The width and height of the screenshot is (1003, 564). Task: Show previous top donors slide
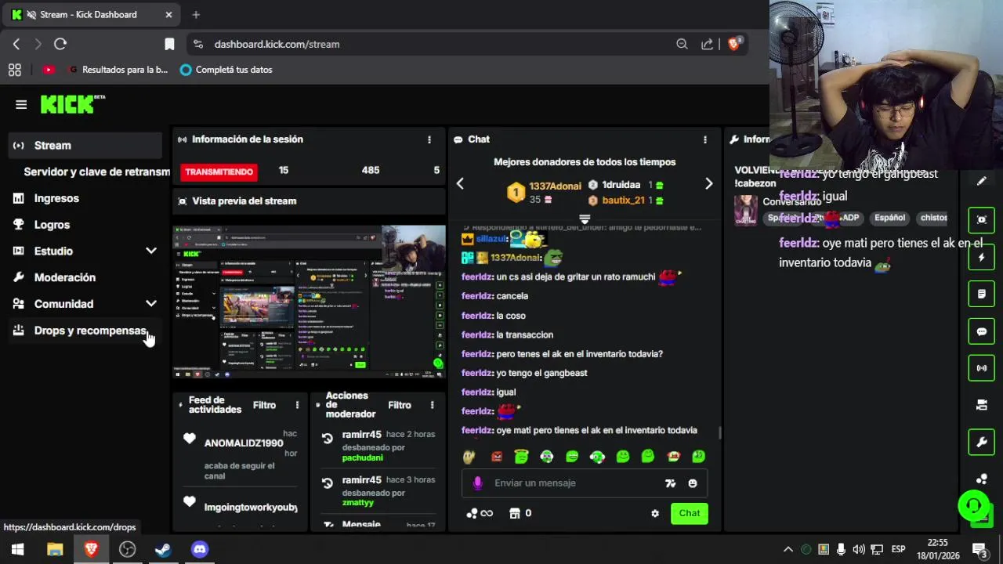(460, 183)
